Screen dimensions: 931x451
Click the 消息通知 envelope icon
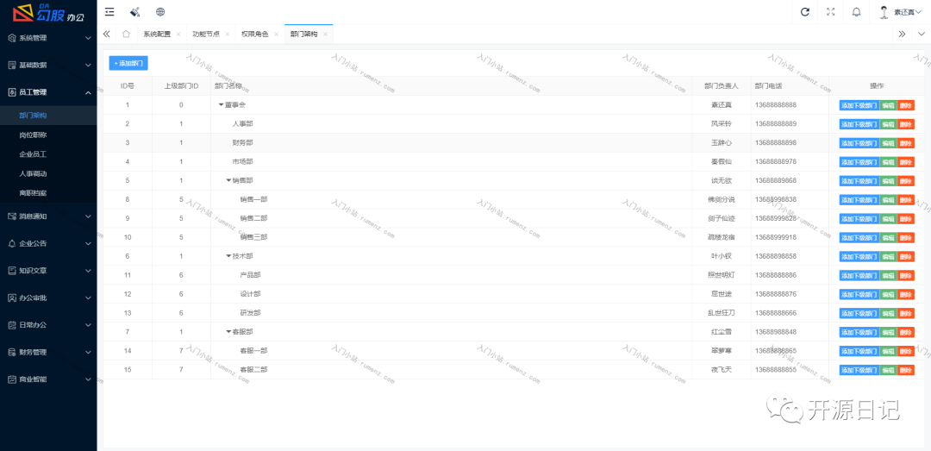12,216
